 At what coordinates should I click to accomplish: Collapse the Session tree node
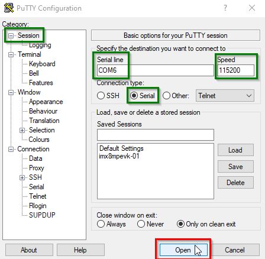click(11, 35)
